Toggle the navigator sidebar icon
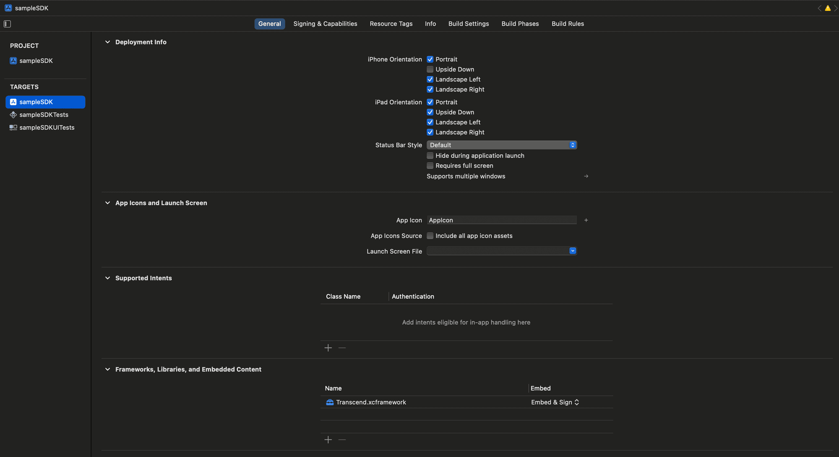 tap(7, 24)
